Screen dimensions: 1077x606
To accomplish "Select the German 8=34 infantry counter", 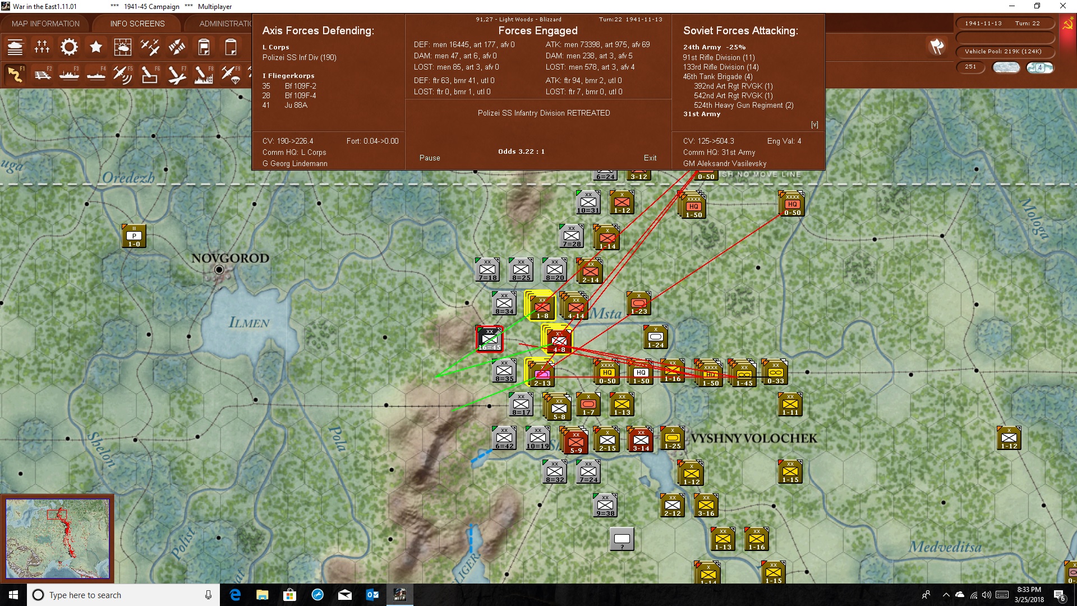I will coord(504,304).
